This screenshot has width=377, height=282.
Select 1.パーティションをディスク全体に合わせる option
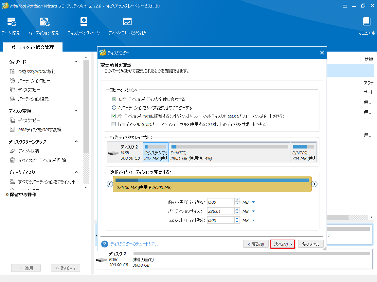[114, 99]
